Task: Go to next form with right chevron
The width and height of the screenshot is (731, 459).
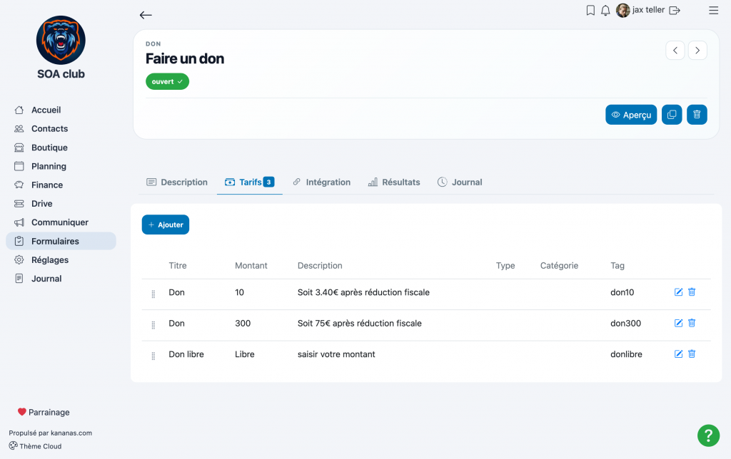Action: (x=697, y=51)
